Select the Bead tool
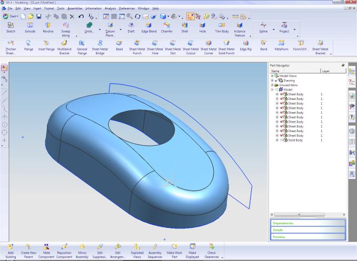The width and height of the screenshot is (357, 261). tap(119, 45)
